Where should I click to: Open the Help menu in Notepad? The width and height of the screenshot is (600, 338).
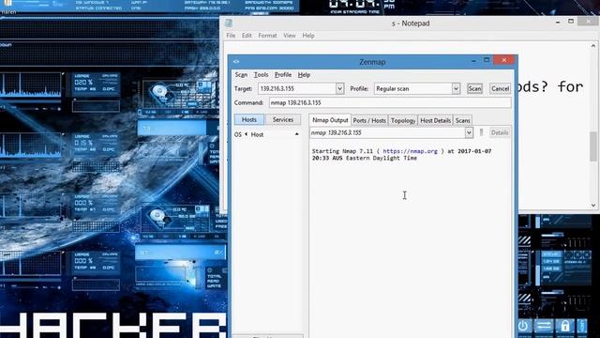point(308,36)
